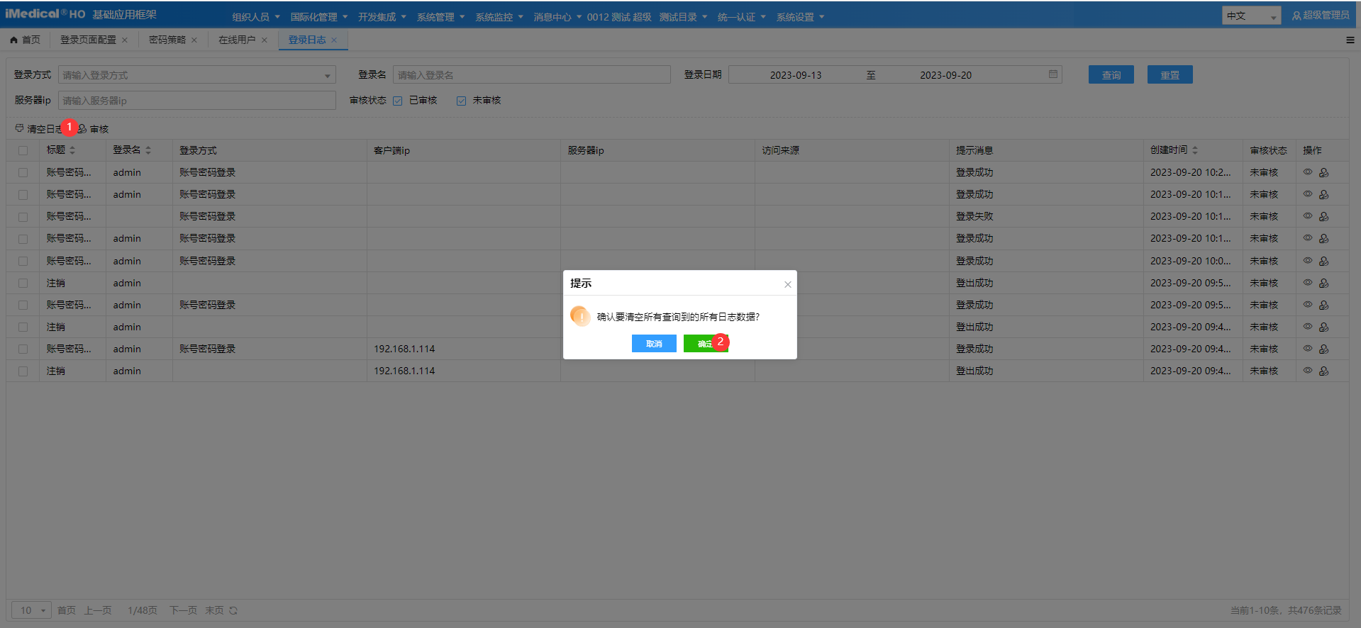Click the blue 查询 button
Screen dimensions: 1361x628
pos(1111,75)
